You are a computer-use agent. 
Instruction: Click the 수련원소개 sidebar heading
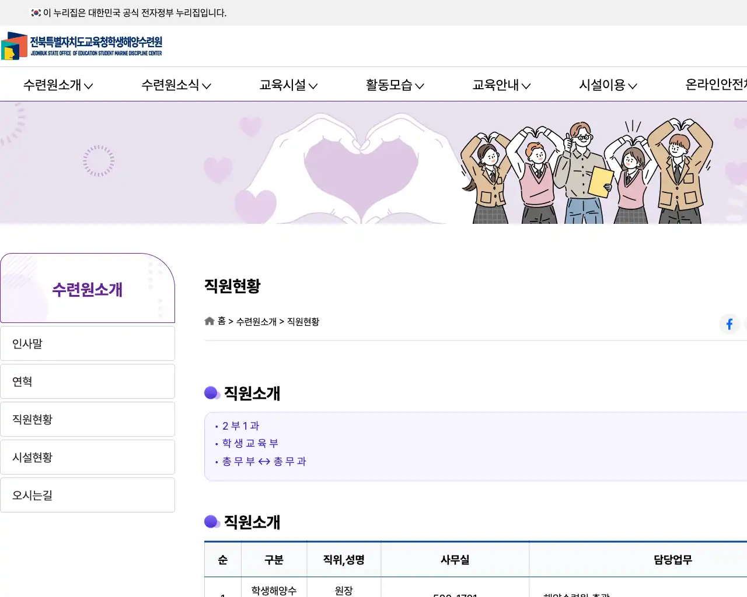click(88, 290)
